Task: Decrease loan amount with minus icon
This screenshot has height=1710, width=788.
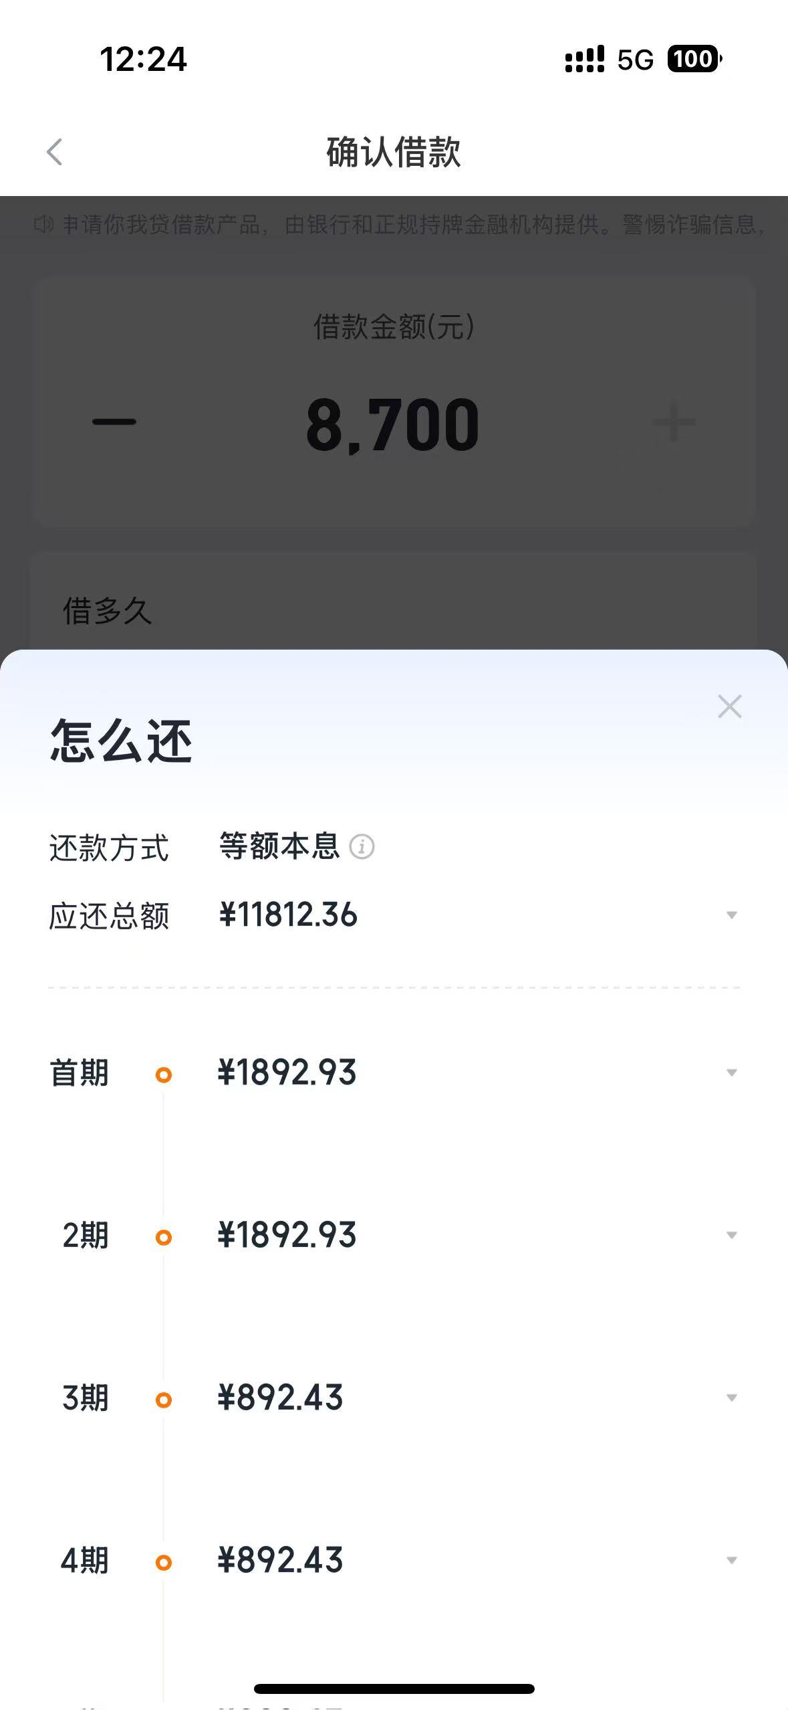Action: [x=114, y=422]
